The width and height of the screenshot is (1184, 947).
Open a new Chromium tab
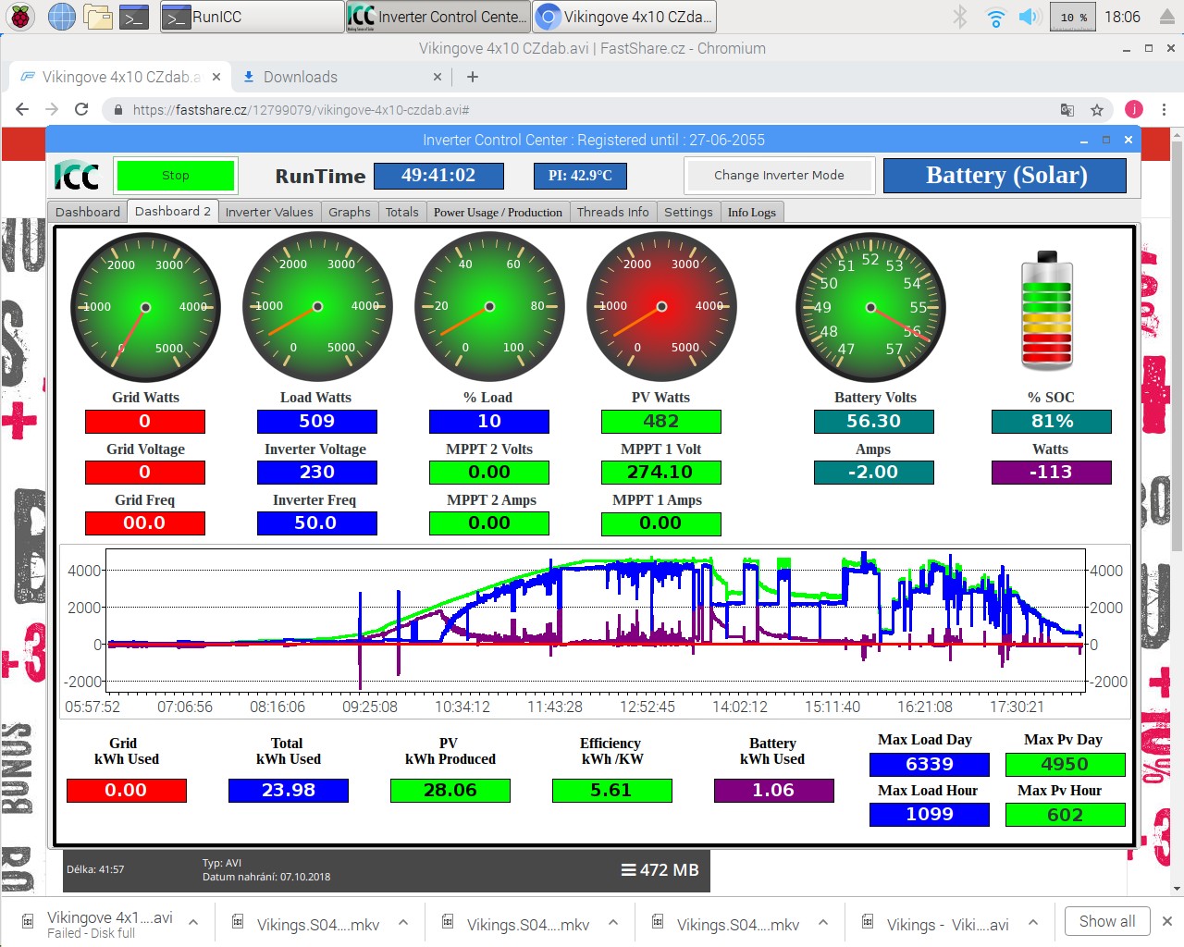tap(473, 77)
